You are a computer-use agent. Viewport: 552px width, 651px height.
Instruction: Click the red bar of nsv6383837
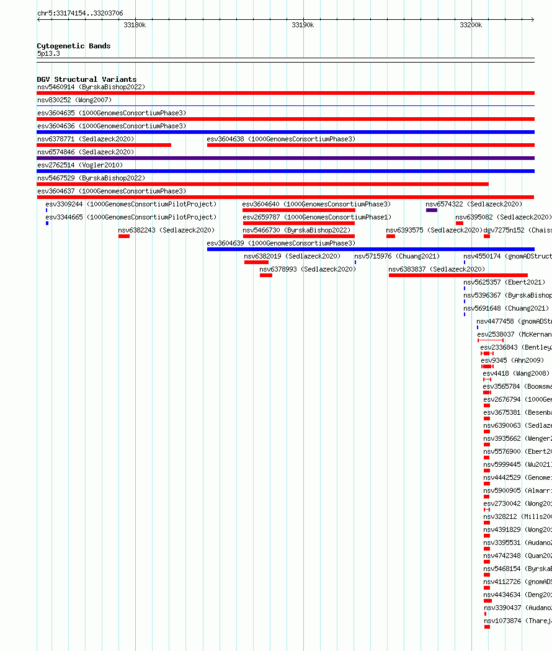pos(458,275)
